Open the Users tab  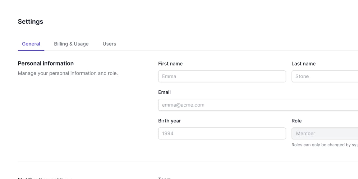[109, 44]
